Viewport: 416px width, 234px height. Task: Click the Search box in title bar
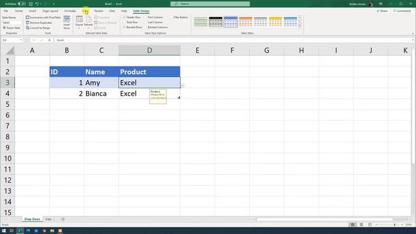point(210,4)
